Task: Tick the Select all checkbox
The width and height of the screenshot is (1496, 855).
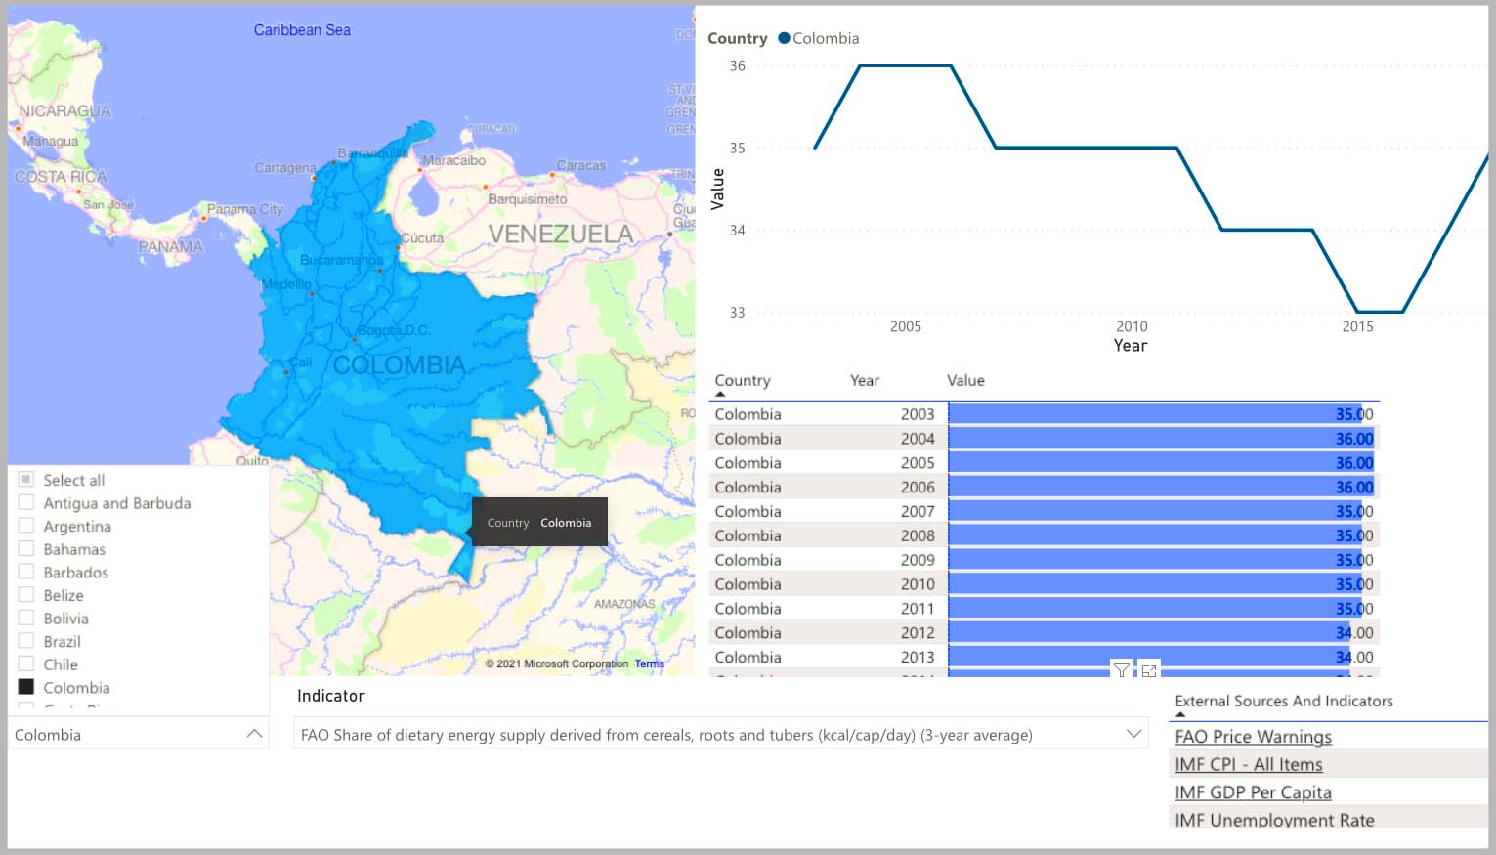Action: coord(26,480)
